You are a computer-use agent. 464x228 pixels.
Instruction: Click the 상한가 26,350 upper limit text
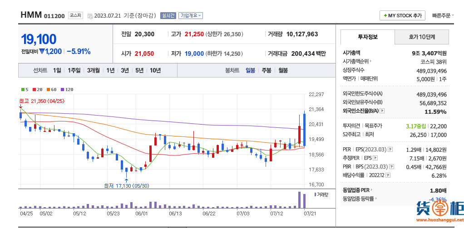(224, 34)
